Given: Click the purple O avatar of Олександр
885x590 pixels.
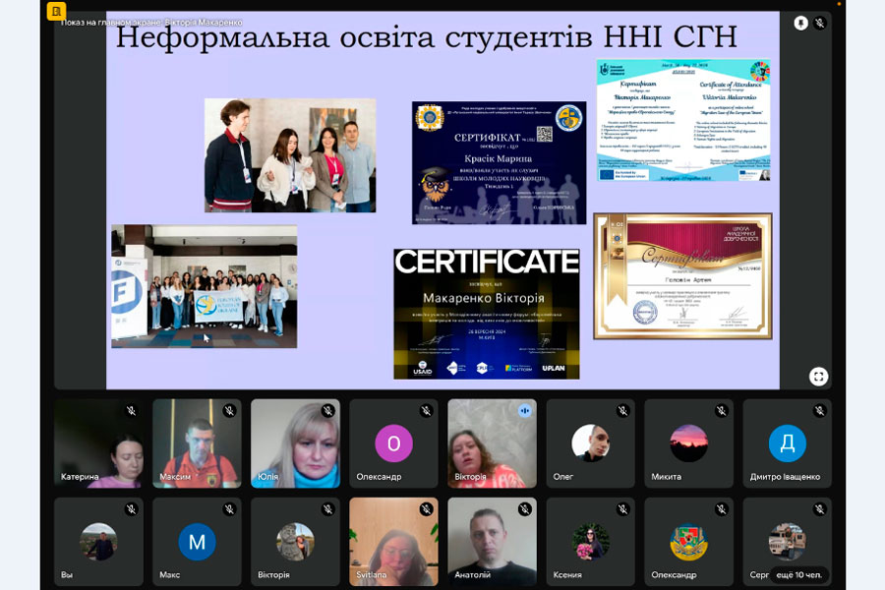Looking at the screenshot, I should (393, 443).
